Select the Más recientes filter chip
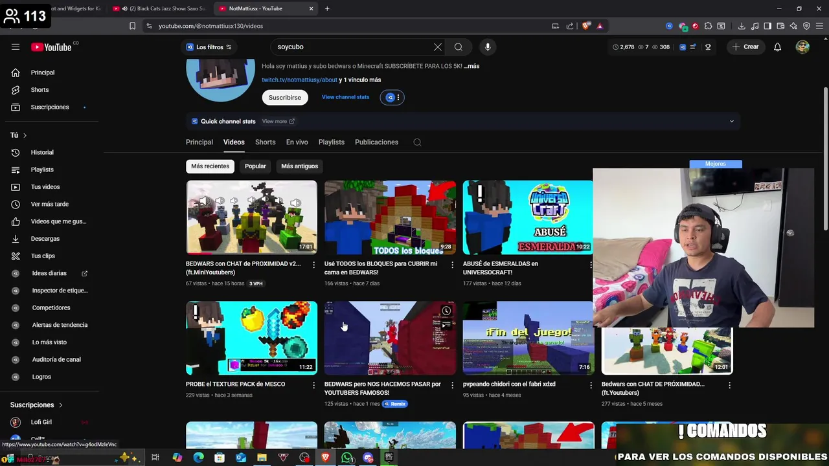This screenshot has width=829, height=466. (x=210, y=166)
